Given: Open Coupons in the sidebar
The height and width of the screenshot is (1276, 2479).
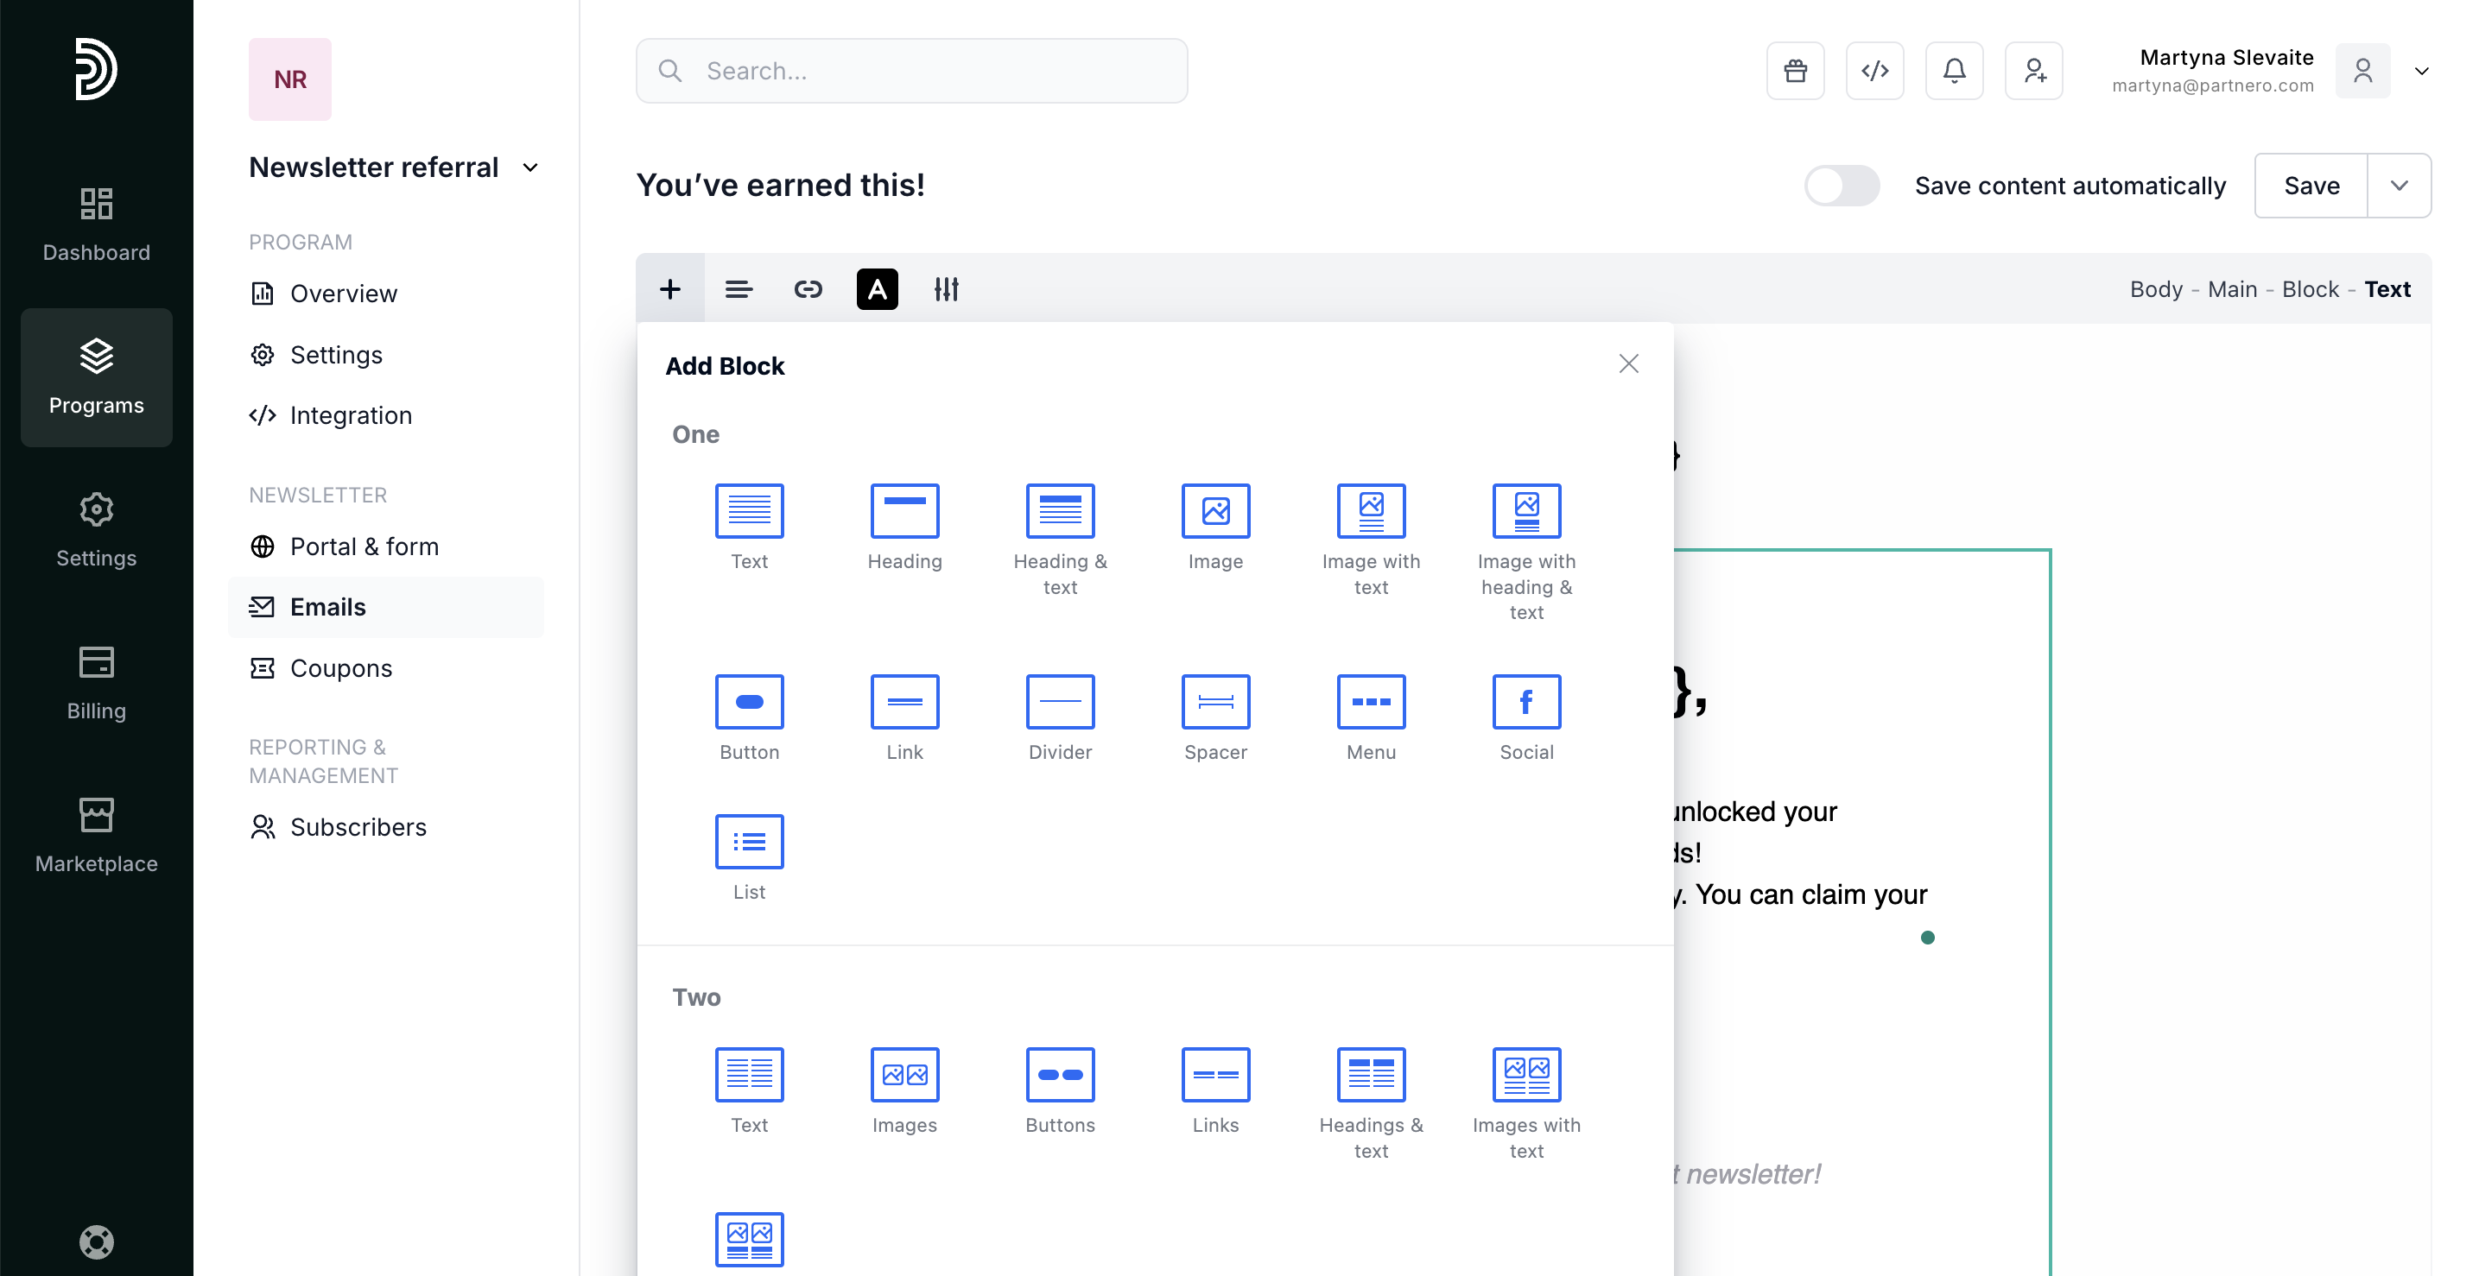Looking at the screenshot, I should coord(340,667).
